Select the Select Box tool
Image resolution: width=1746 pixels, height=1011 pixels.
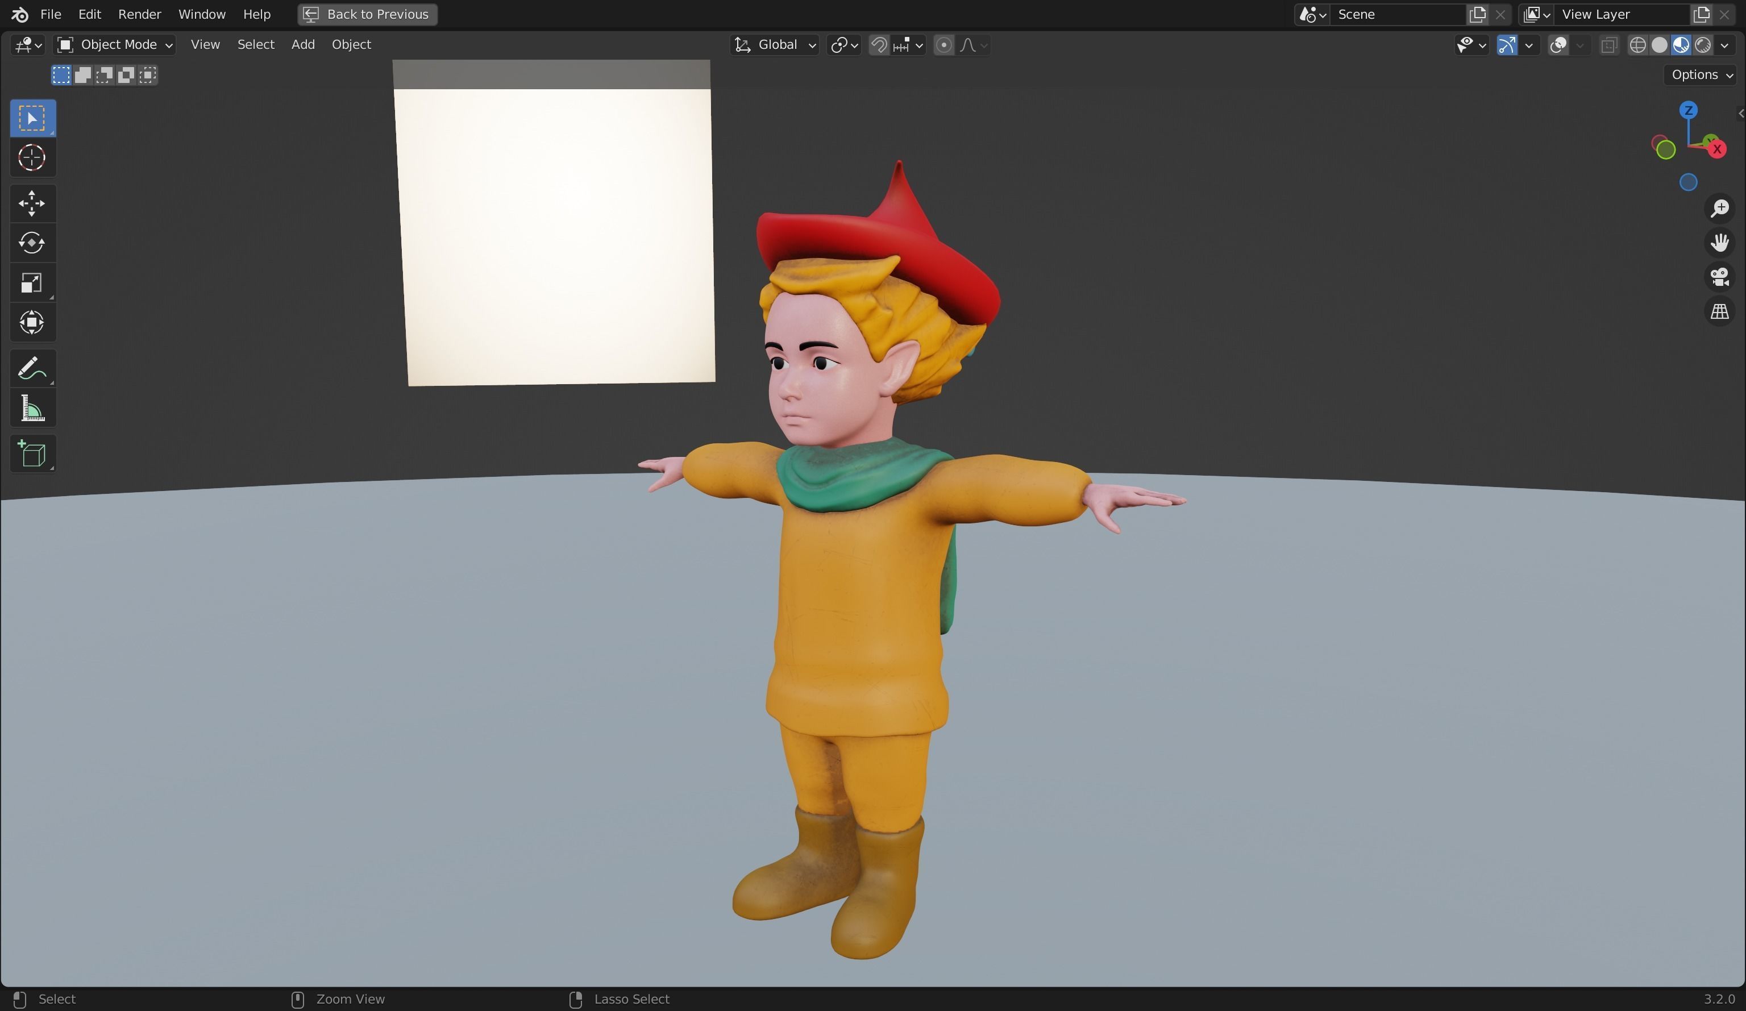point(32,118)
